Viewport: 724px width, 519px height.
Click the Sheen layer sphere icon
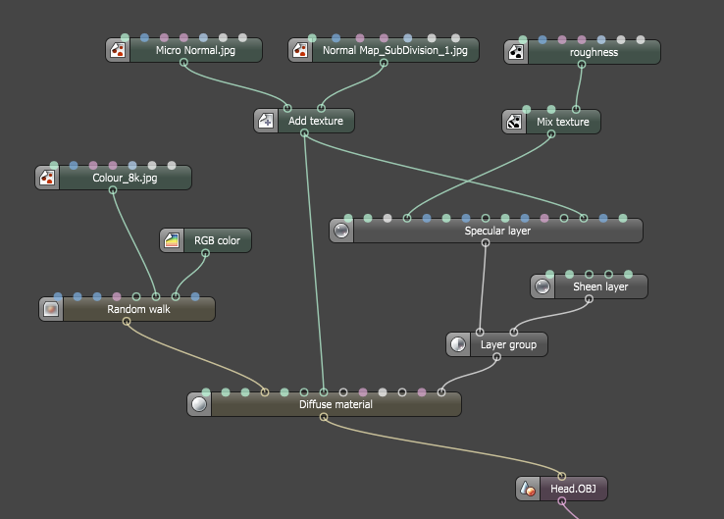543,286
